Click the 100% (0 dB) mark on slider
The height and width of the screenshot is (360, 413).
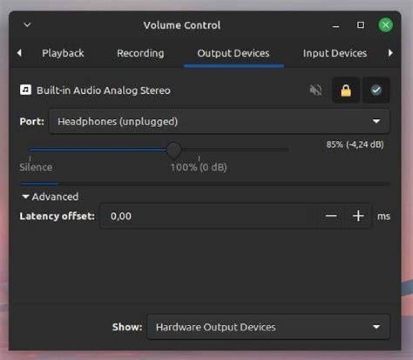coord(199,167)
